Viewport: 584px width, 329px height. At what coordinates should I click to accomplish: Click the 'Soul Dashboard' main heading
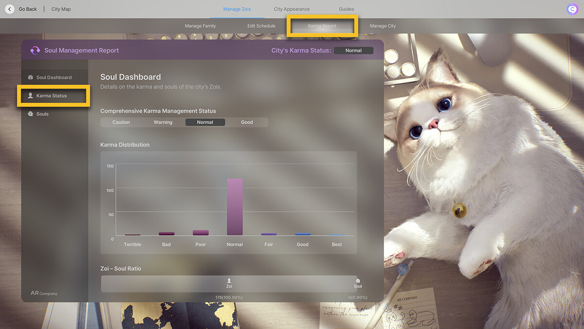tap(130, 77)
